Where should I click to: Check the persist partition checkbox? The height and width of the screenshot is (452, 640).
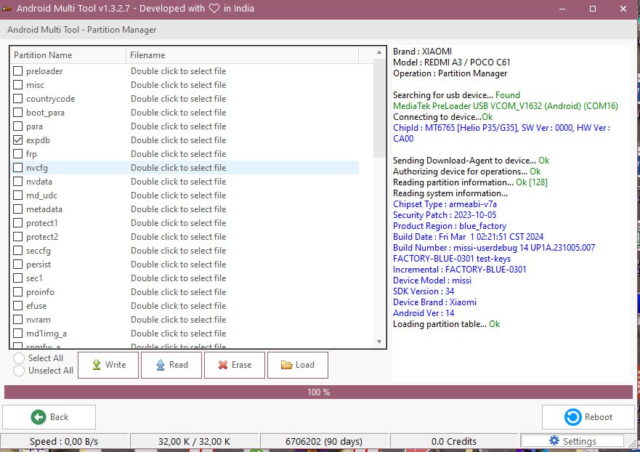click(17, 265)
